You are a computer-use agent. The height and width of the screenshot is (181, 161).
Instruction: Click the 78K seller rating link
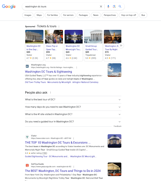pyautogui.click(x=45, y=153)
